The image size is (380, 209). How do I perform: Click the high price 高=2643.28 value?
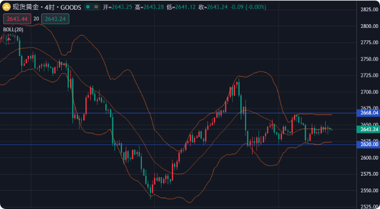pyautogui.click(x=149, y=8)
